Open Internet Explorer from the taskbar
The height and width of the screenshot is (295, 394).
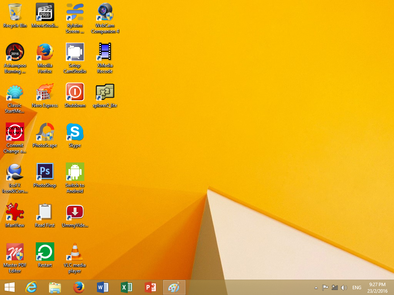(x=31, y=287)
